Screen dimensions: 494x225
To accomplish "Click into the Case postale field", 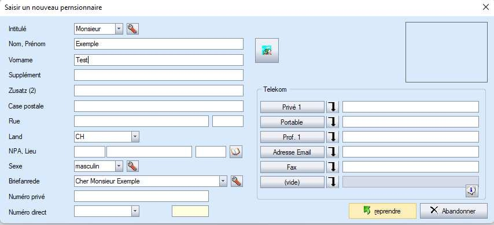I will [158, 106].
